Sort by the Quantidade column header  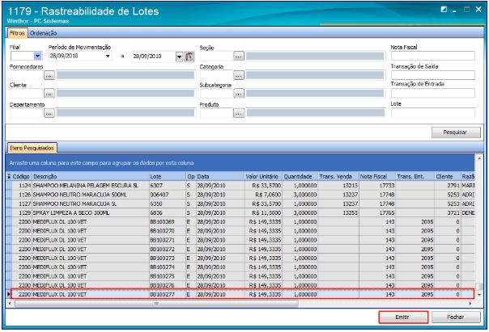pos(300,176)
